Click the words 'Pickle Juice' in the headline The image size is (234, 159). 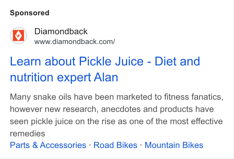[x=111, y=61]
